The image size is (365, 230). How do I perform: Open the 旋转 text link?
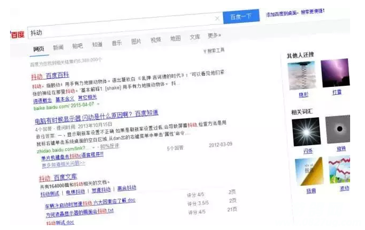(x=341, y=148)
